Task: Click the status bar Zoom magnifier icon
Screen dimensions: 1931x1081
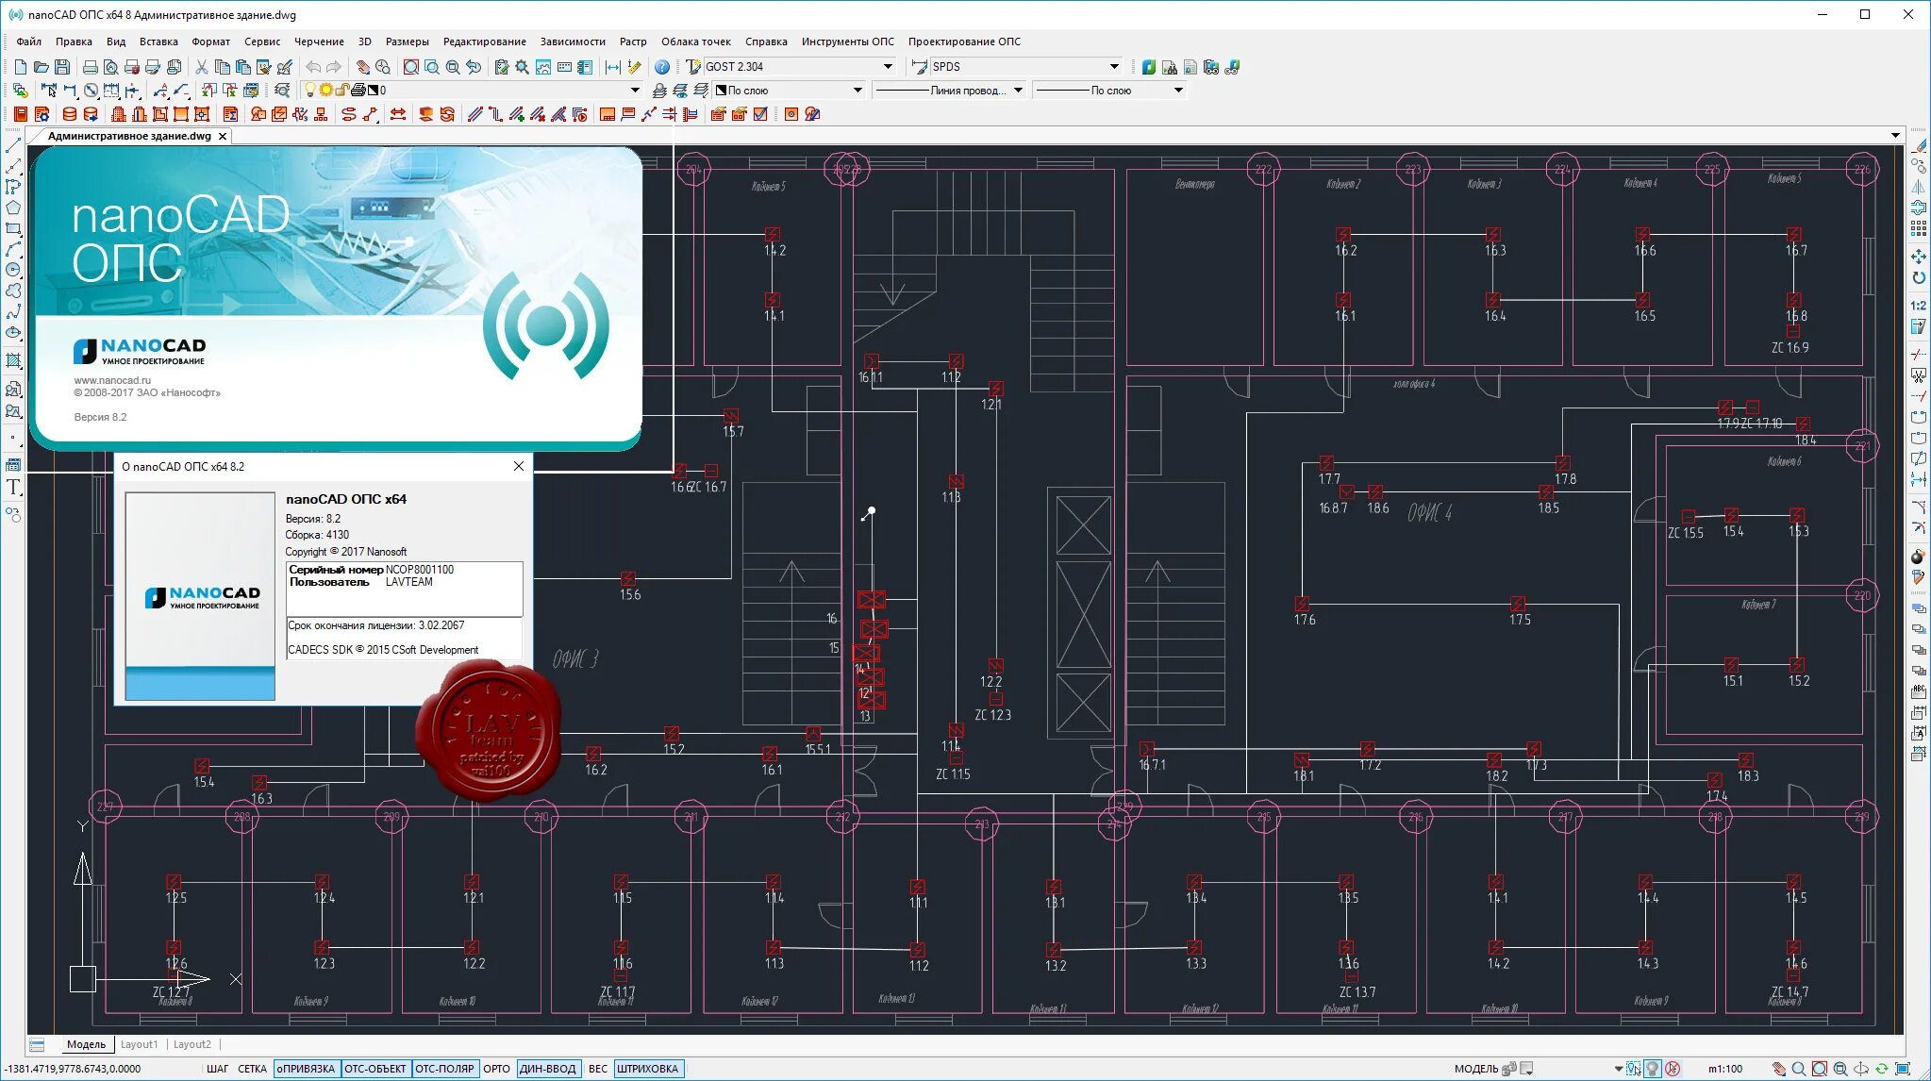Action: [x=1799, y=1069]
